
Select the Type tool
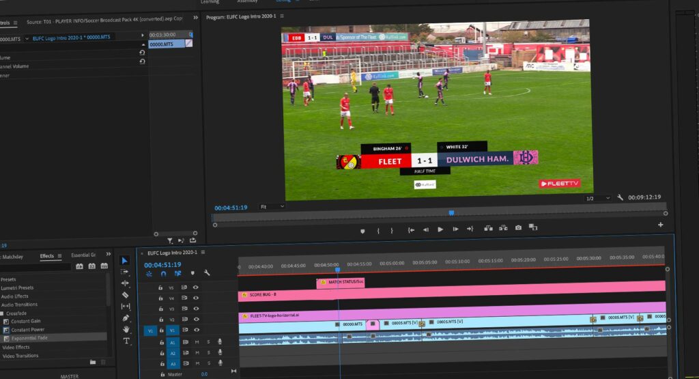pyautogui.click(x=126, y=341)
